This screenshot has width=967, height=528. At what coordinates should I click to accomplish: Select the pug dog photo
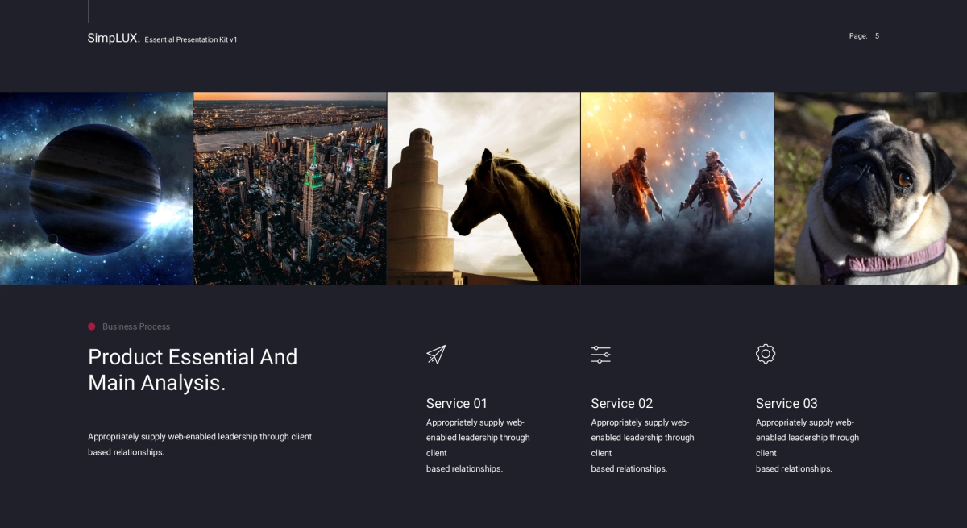pos(870,188)
